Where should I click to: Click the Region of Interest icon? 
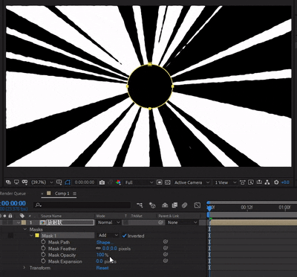(160, 182)
